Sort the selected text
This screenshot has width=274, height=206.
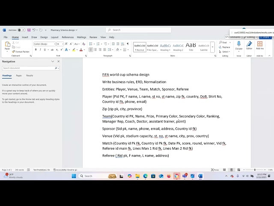123,44
